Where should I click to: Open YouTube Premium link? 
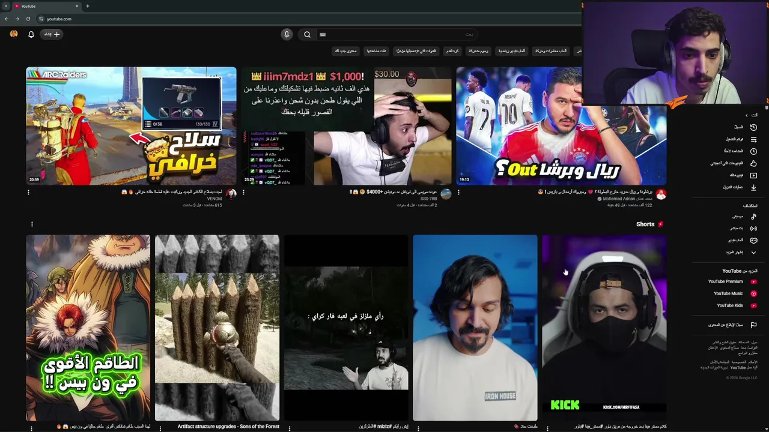(732, 281)
